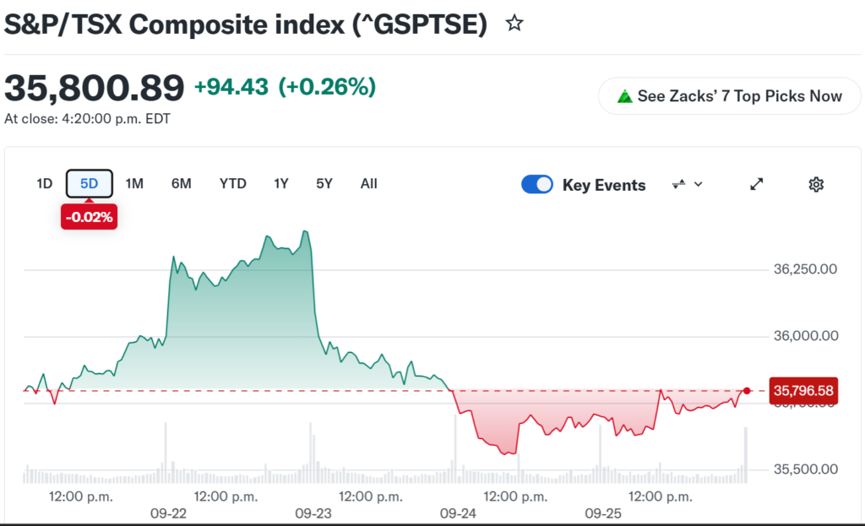
Task: Choose the 1Y time range
Action: point(280,183)
